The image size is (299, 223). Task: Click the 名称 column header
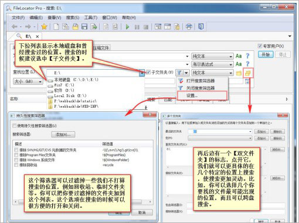click(14, 99)
